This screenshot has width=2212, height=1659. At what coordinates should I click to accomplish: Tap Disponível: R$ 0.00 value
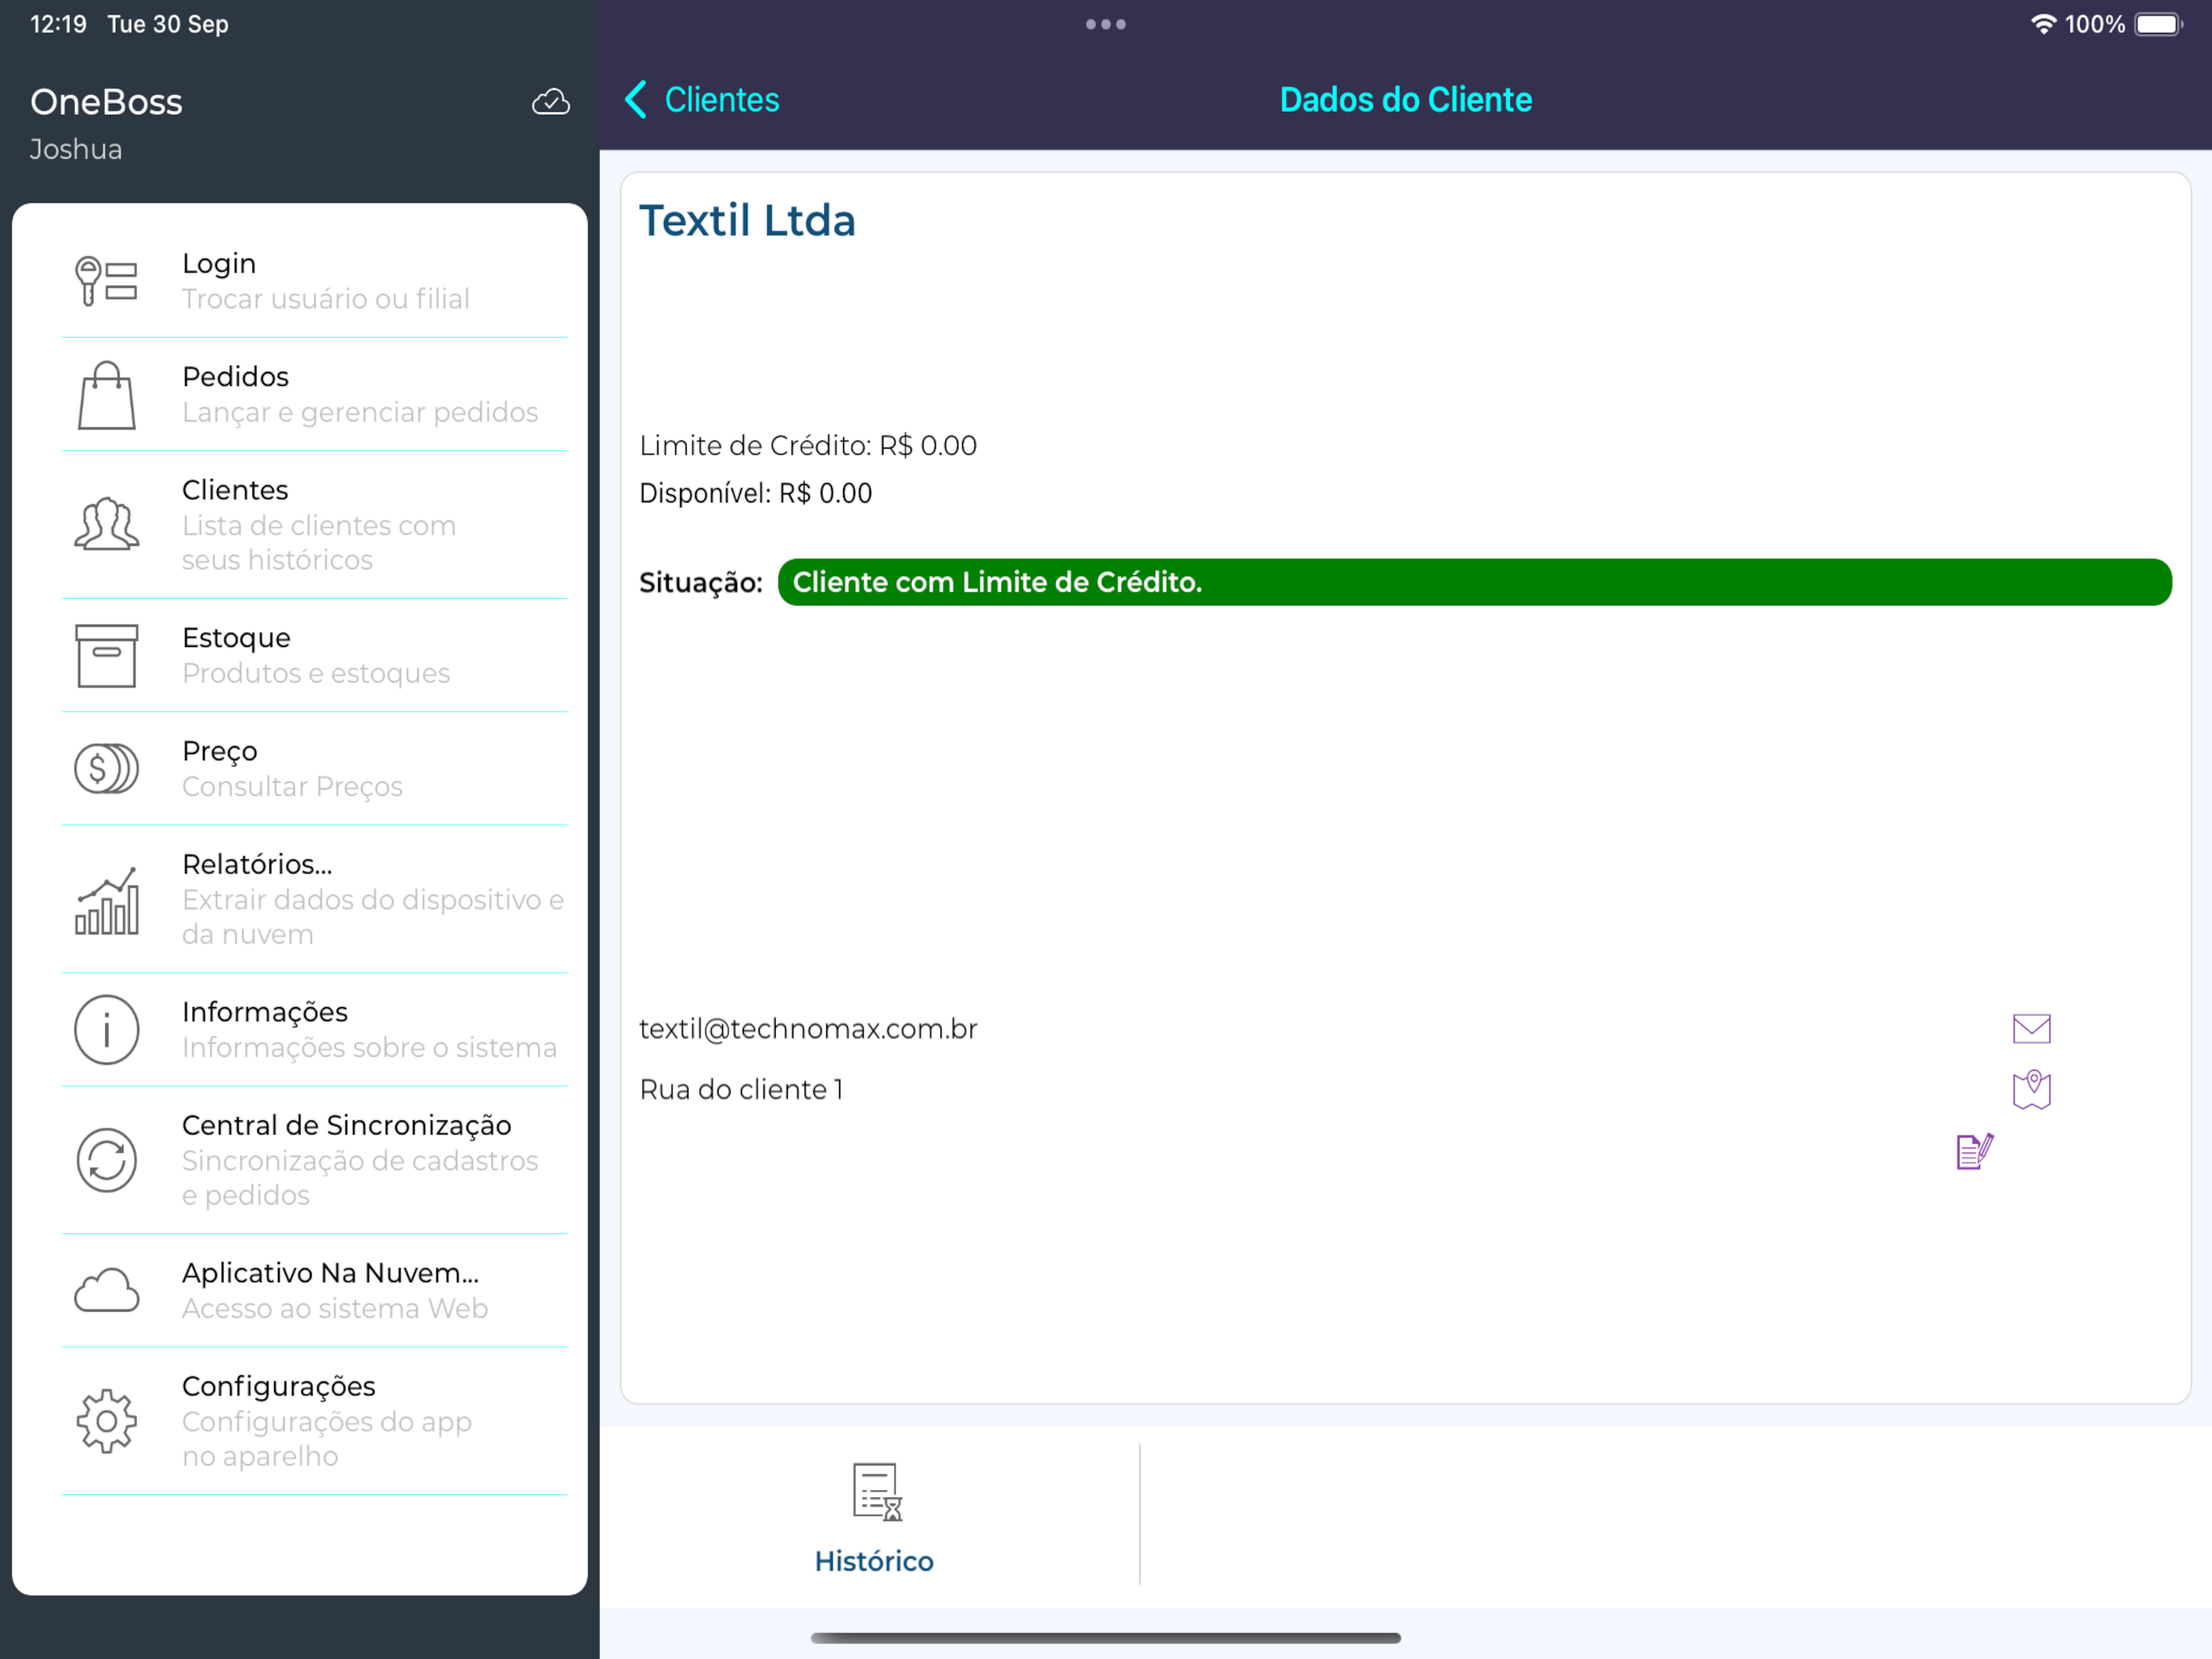[755, 493]
